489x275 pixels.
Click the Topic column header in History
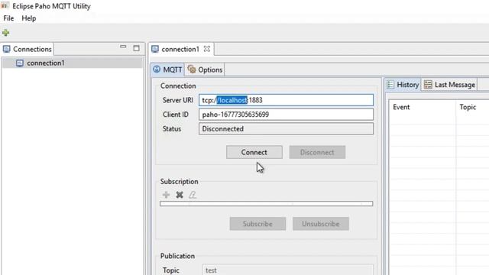point(472,107)
